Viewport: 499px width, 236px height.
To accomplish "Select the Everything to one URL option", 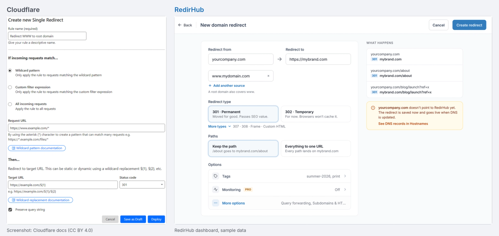I will pos(316,148).
